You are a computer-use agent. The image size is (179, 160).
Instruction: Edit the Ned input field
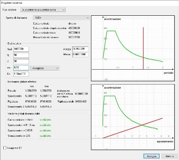tap(21, 49)
